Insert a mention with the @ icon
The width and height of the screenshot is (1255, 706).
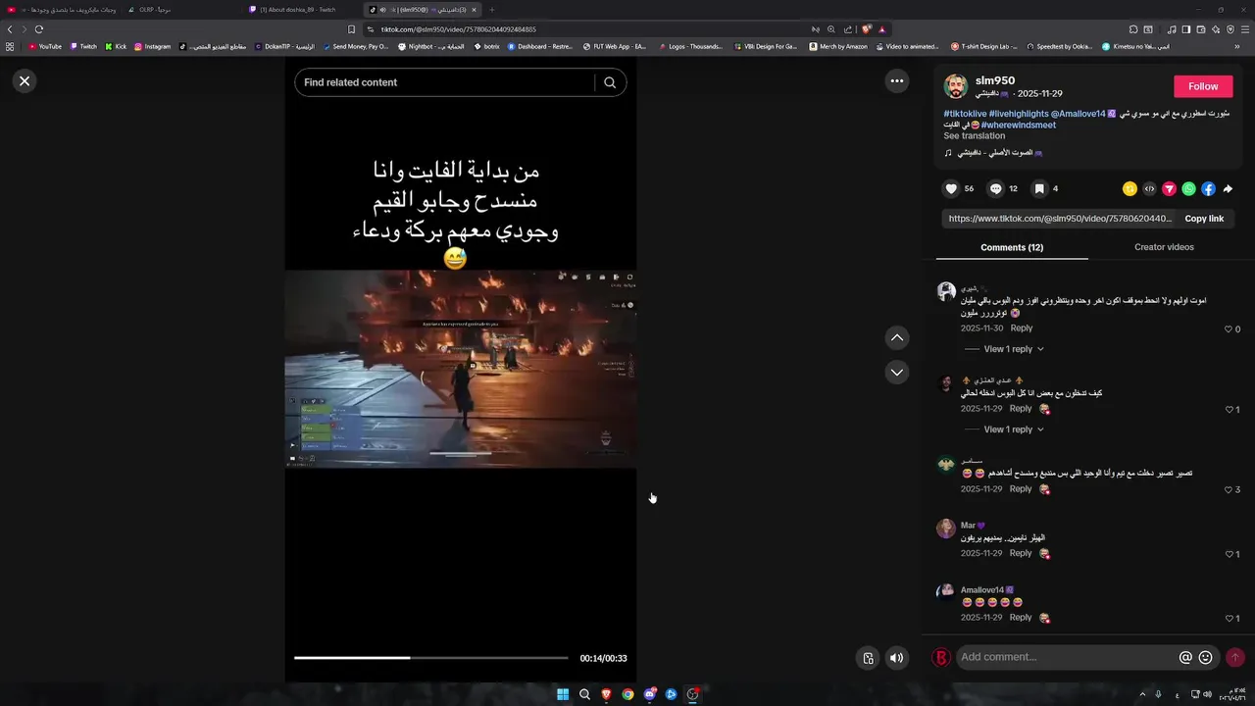(x=1185, y=657)
